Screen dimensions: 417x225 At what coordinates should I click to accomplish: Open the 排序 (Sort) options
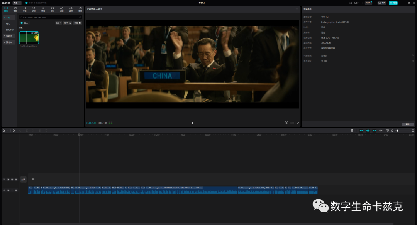click(x=67, y=23)
